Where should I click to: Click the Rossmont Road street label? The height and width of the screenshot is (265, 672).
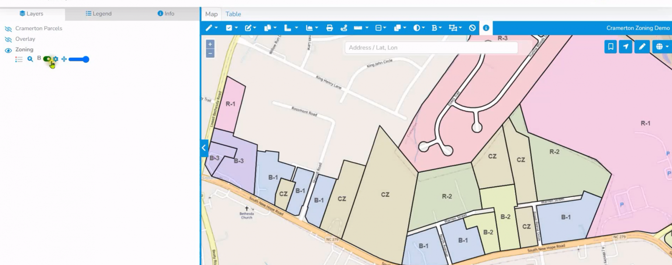coord(304,111)
